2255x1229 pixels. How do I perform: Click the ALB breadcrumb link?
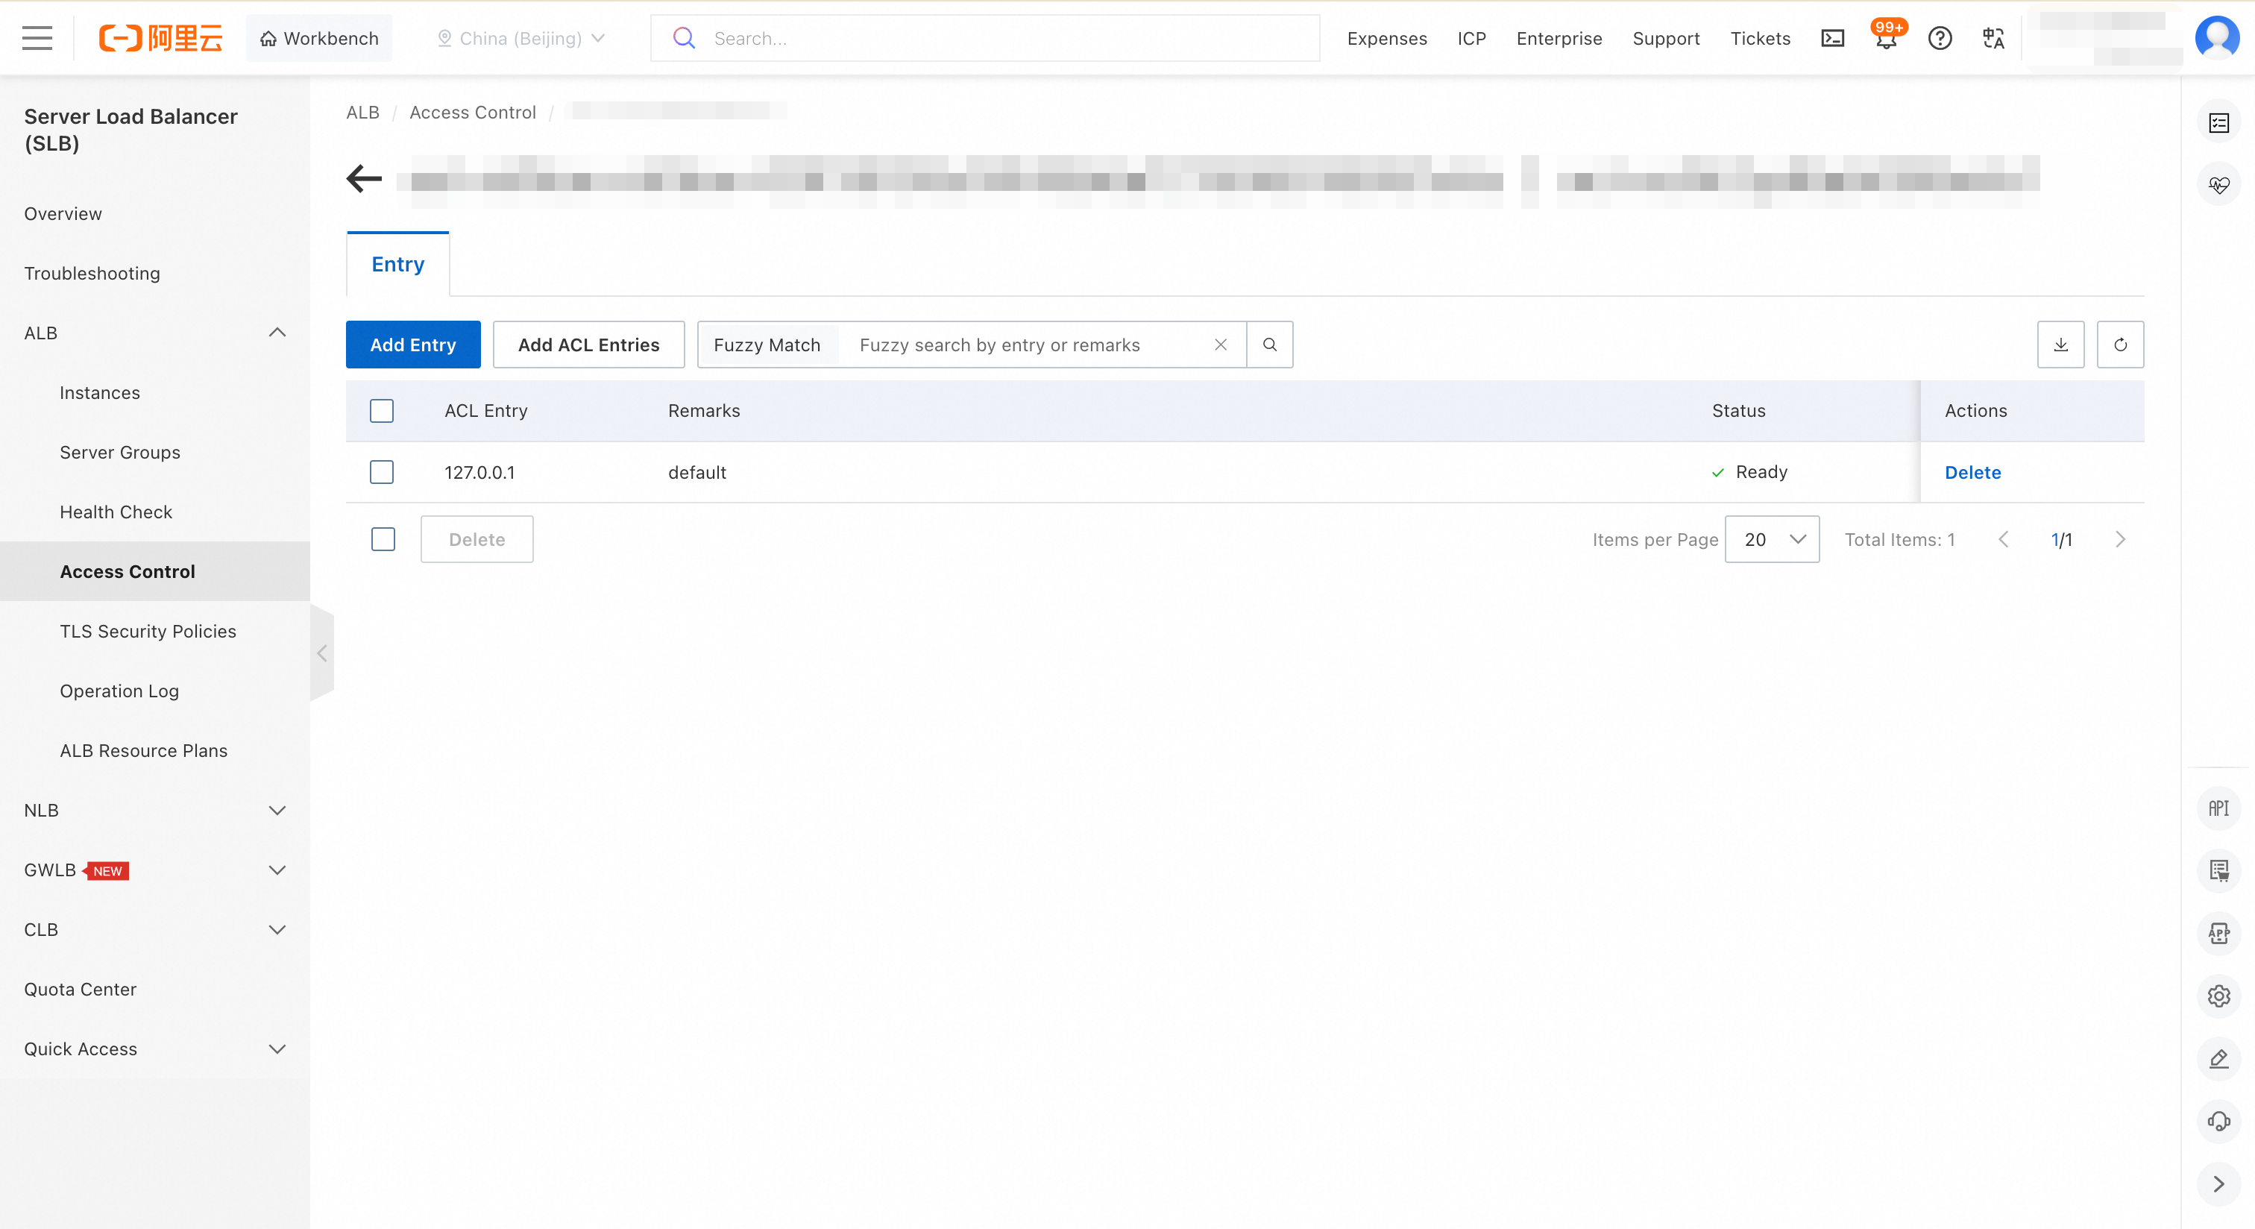[362, 112]
